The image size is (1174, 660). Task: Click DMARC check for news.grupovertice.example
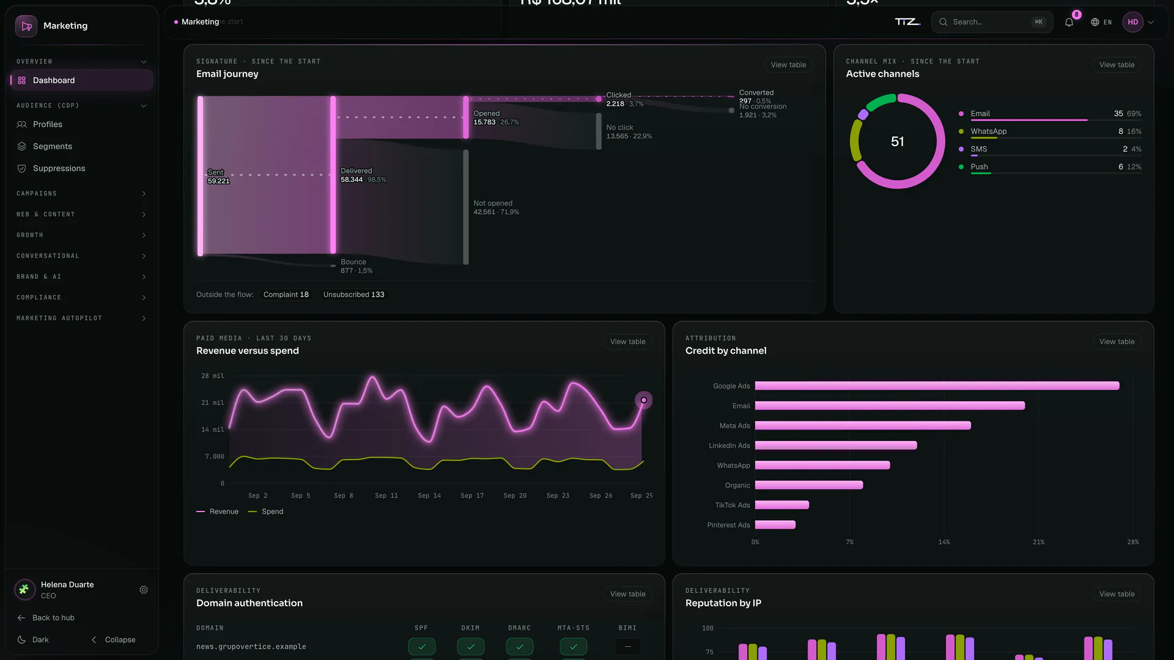[x=520, y=647]
